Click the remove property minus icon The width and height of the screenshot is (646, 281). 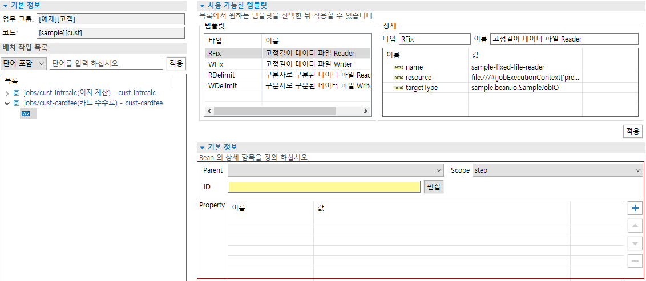(635, 261)
